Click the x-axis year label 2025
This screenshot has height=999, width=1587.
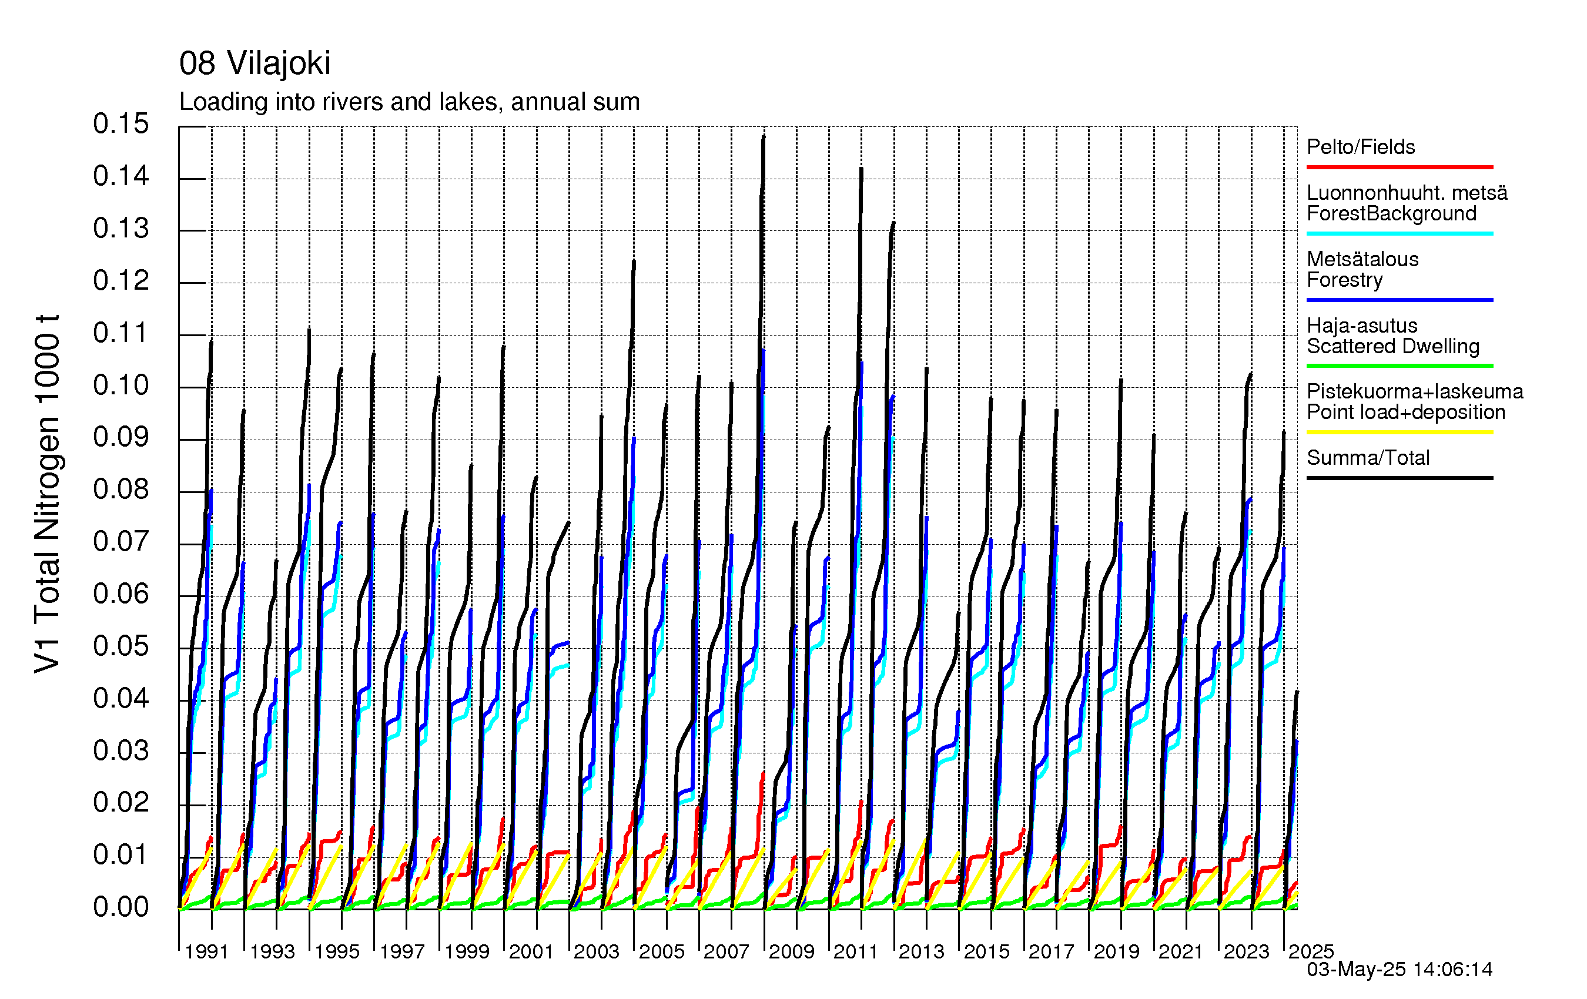point(1311,951)
